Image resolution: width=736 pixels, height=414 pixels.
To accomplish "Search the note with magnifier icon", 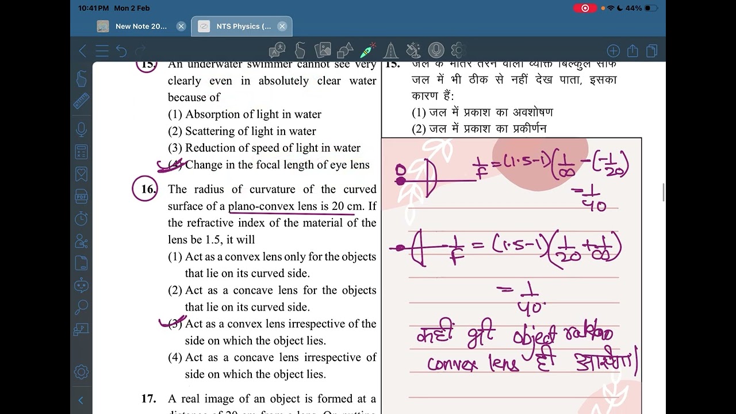I will coord(82,307).
